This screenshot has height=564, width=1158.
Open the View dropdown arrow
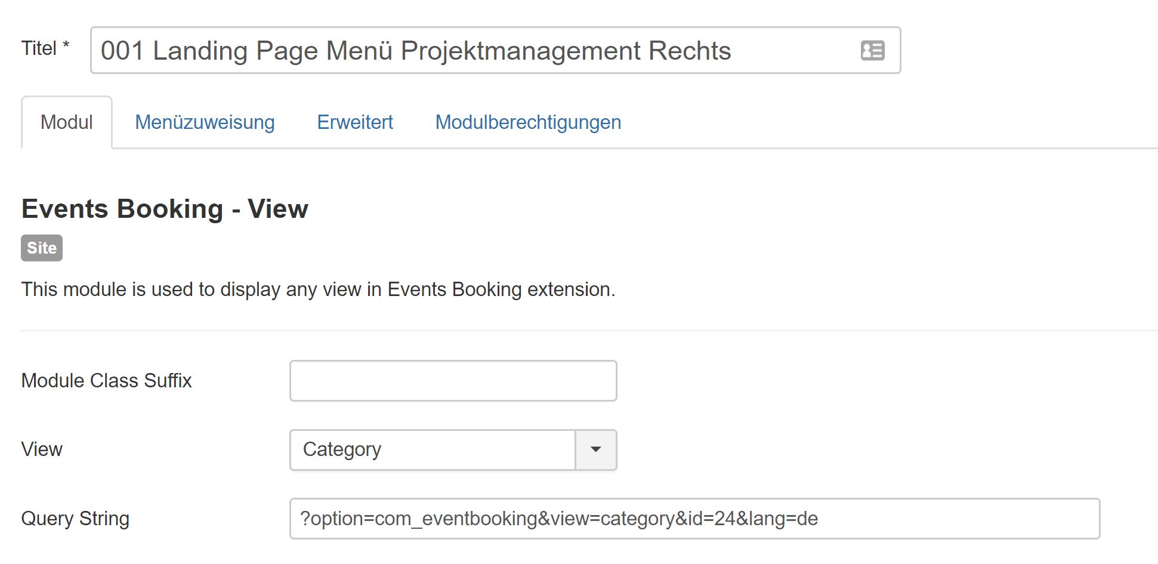coord(595,449)
